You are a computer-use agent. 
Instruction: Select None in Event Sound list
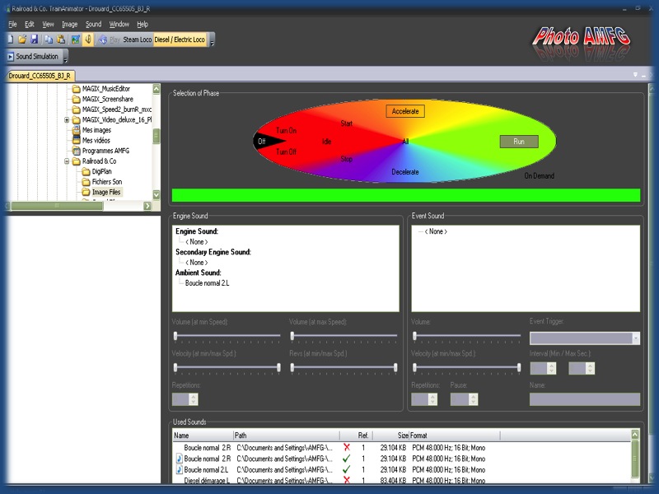coord(436,231)
